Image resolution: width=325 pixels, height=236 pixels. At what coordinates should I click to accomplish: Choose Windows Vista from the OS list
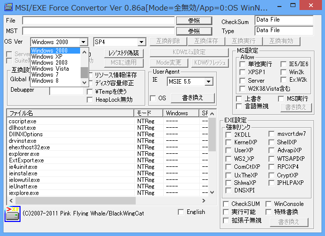(55, 69)
